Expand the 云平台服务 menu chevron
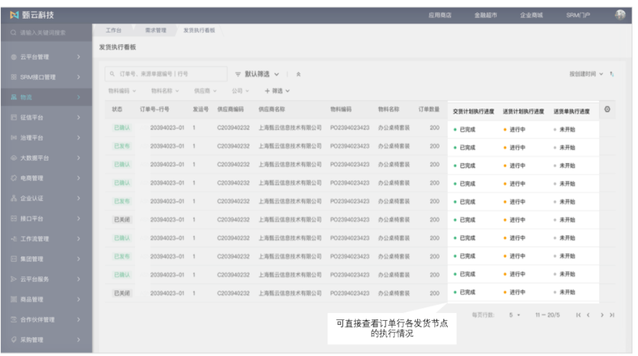Image resolution: width=638 pixels, height=356 pixels. pos(78,279)
